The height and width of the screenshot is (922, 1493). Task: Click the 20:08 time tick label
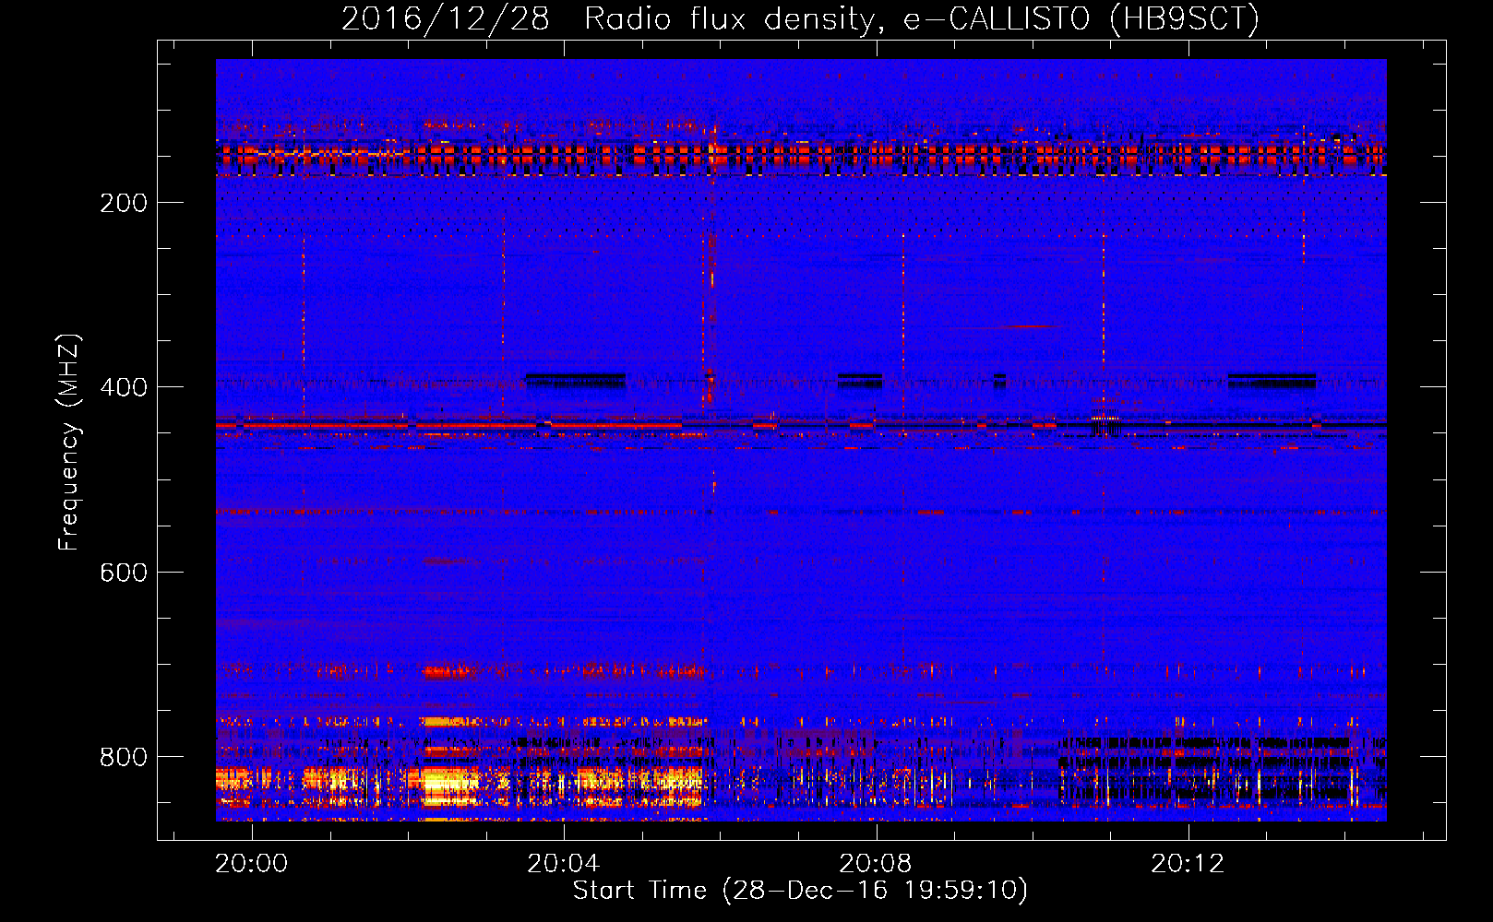[875, 864]
